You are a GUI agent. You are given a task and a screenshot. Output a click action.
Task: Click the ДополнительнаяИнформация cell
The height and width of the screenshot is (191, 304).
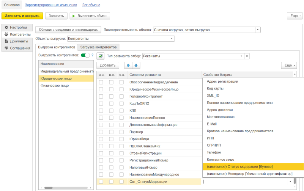tap(164, 125)
